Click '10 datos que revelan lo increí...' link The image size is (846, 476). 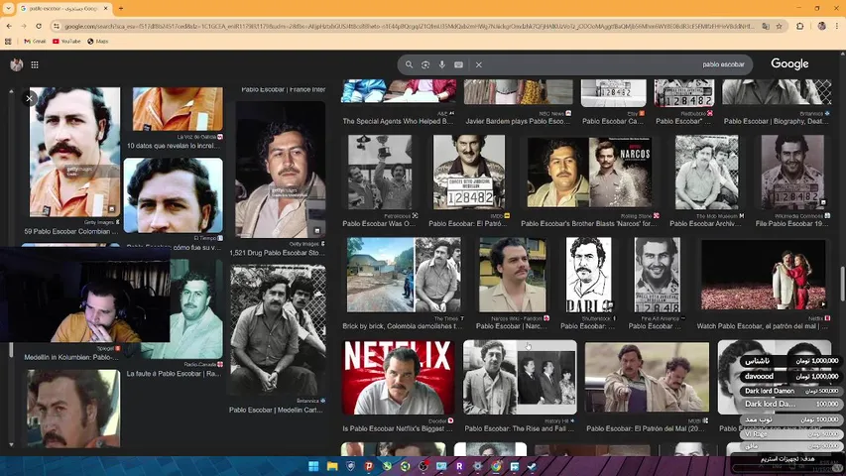tap(174, 146)
